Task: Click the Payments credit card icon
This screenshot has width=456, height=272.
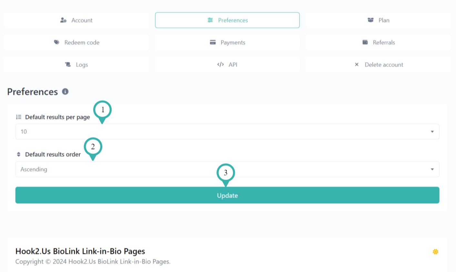Action: point(213,42)
